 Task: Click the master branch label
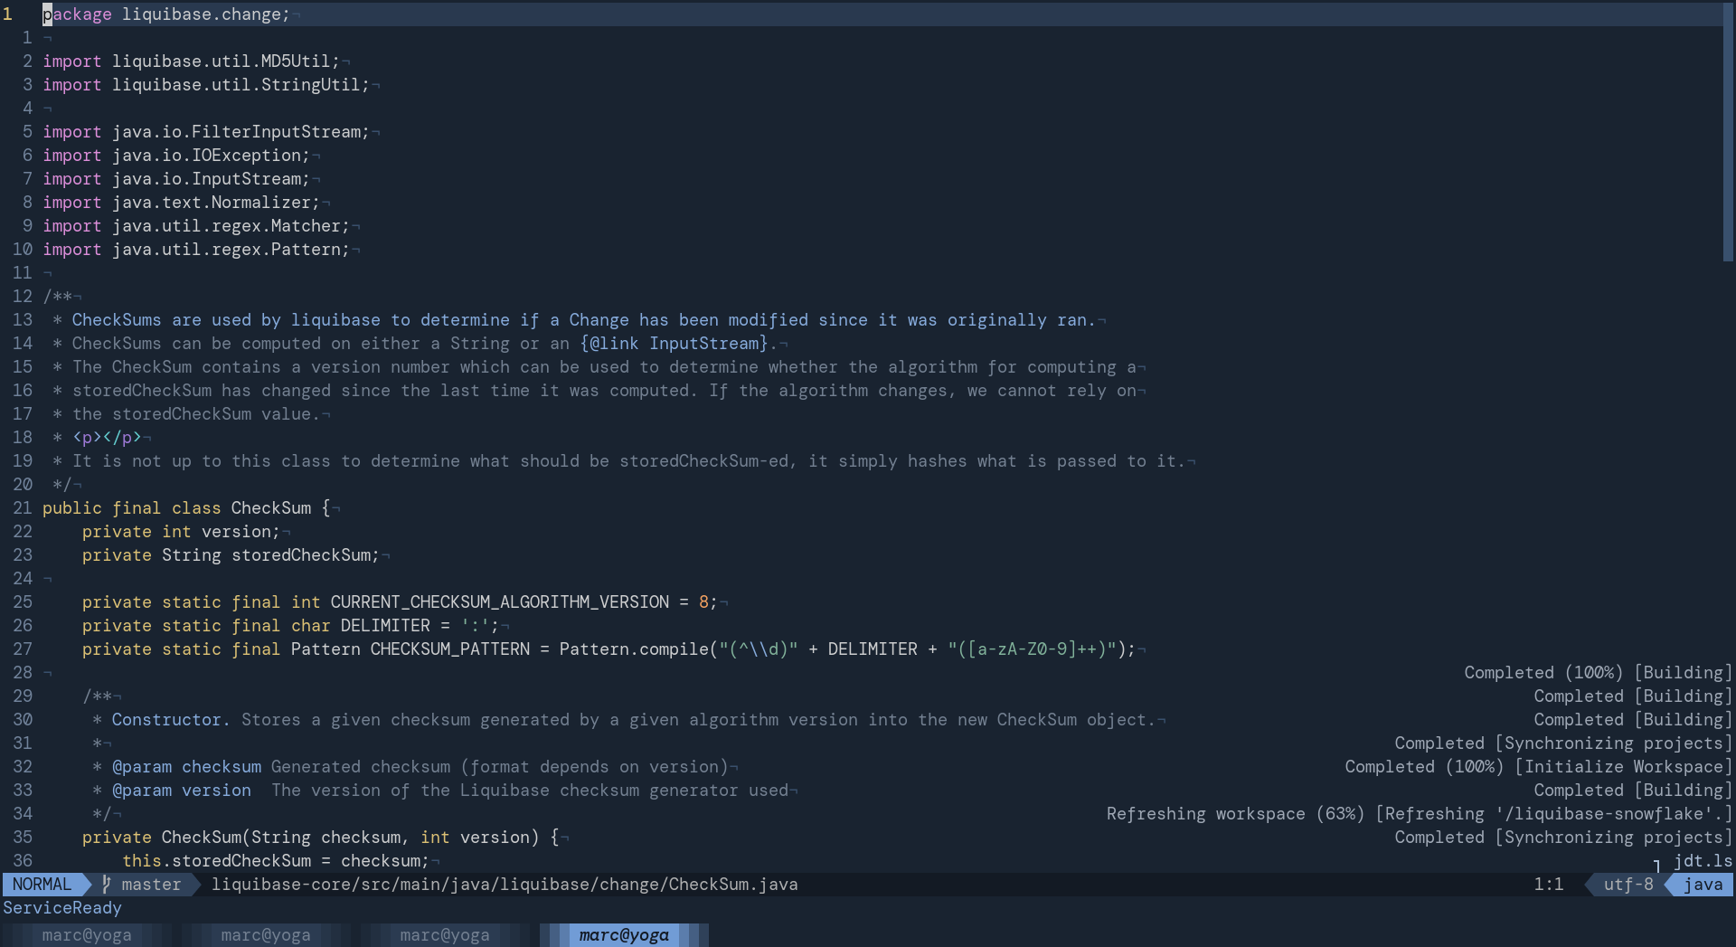click(x=150, y=885)
